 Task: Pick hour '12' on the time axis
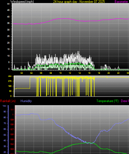(x=70, y=73)
